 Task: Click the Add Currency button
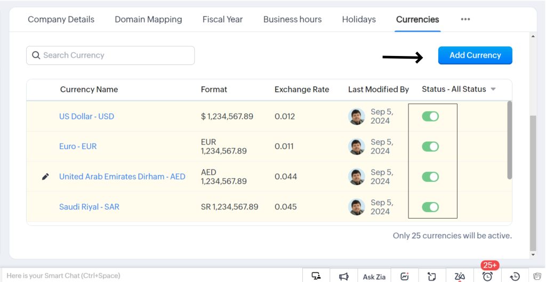click(475, 55)
